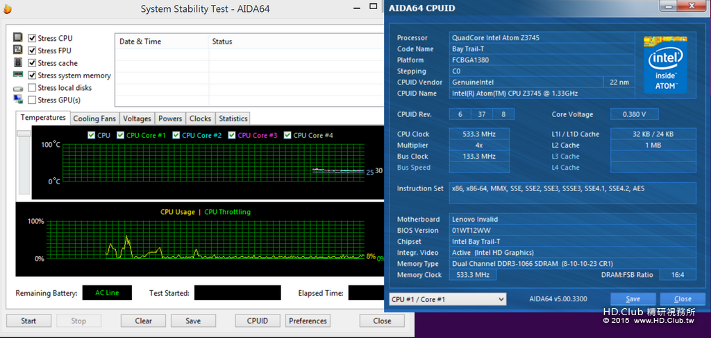711x338 pixels.
Task: Click the FCBGA1380 platform value
Action: coord(542,60)
